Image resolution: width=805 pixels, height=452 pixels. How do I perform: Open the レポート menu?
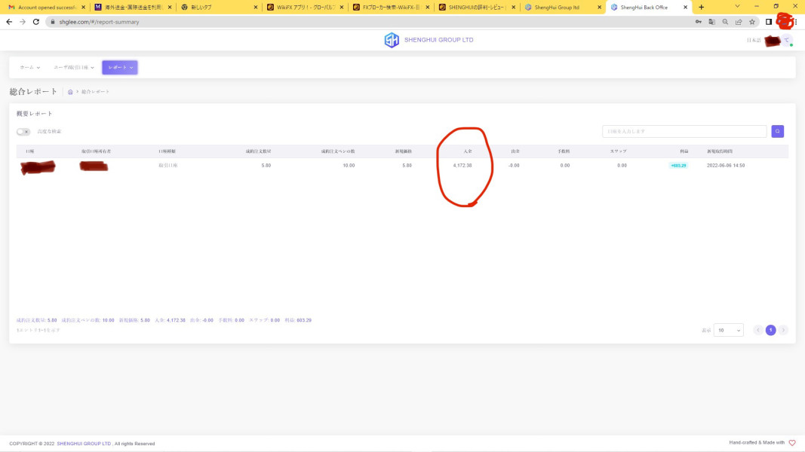pos(120,68)
